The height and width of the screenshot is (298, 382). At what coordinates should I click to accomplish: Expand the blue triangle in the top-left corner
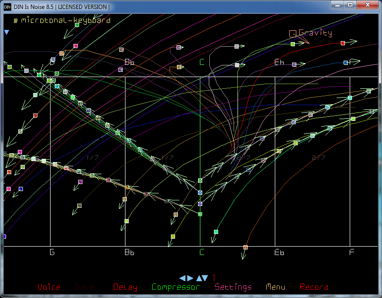7,32
